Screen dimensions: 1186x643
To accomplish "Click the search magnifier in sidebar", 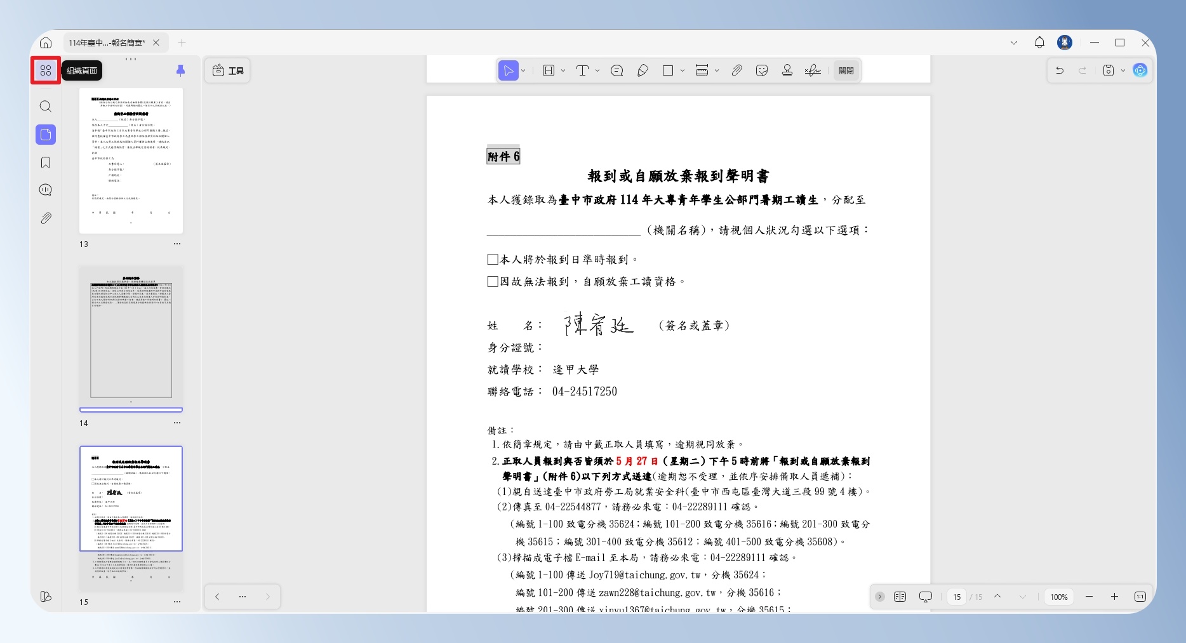I will click(46, 106).
